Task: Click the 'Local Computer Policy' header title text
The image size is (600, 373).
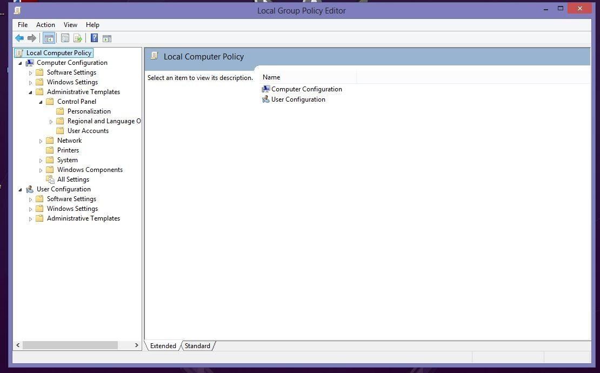Action: pos(204,57)
